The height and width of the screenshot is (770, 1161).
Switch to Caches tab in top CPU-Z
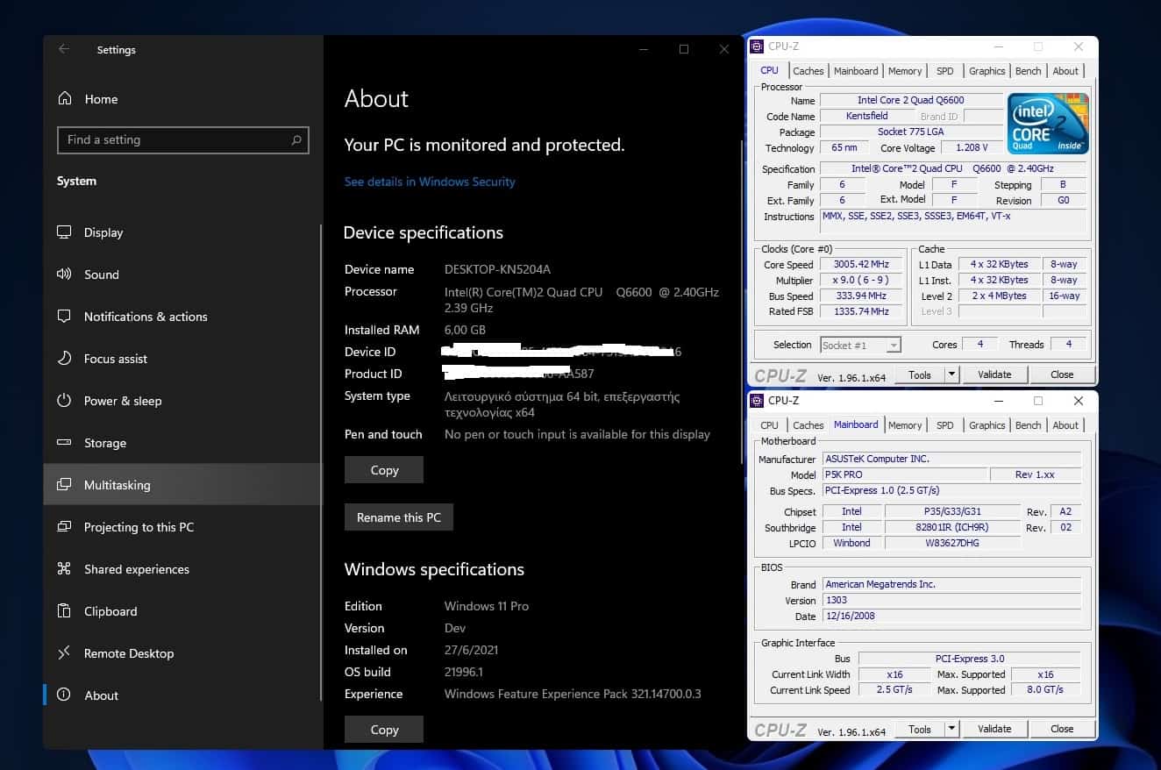tap(808, 71)
